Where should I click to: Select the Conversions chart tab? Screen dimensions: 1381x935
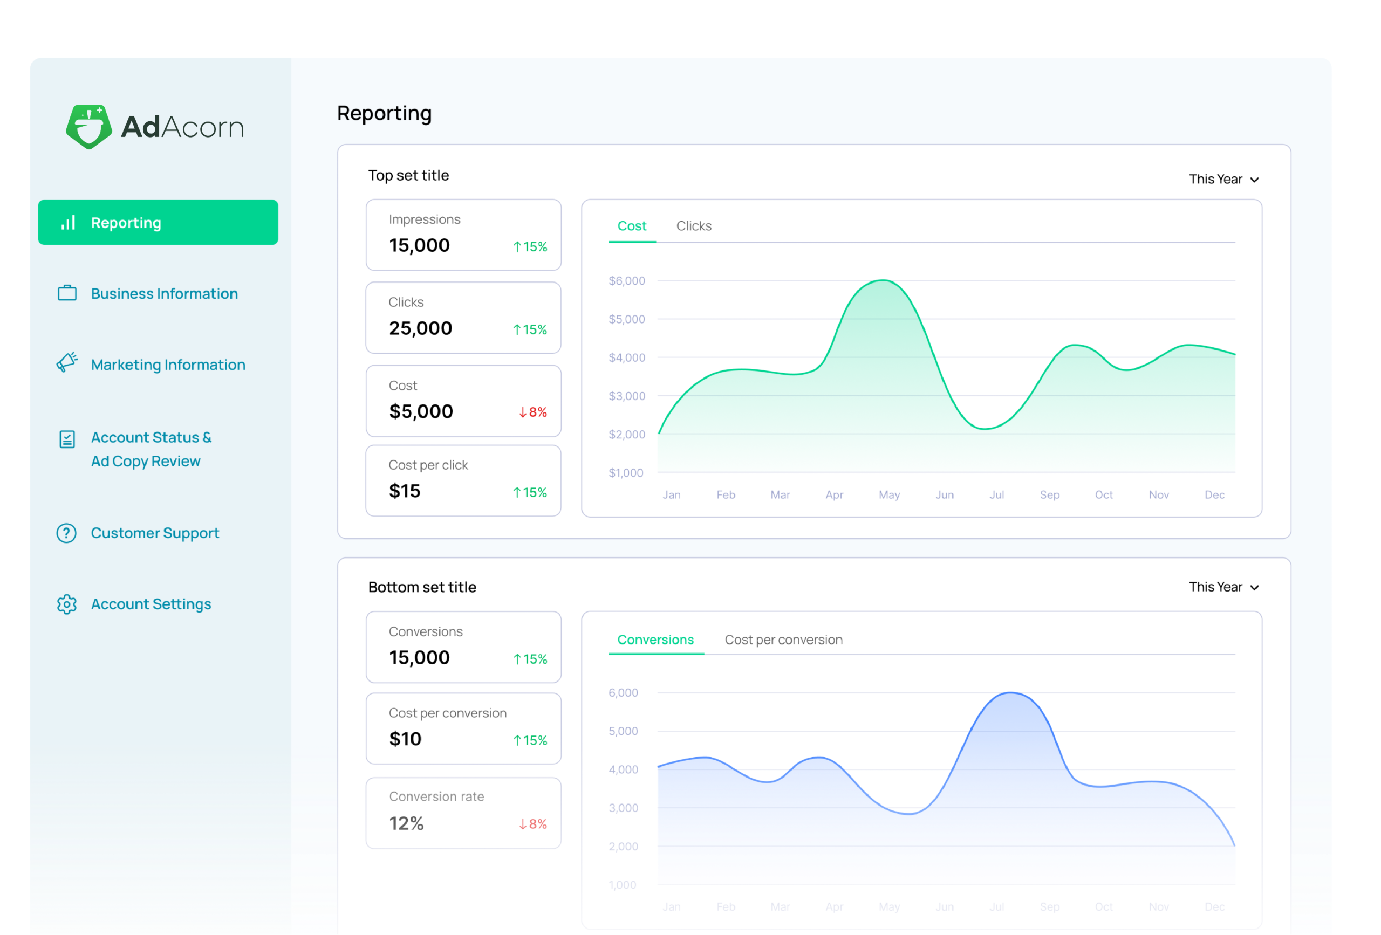point(655,640)
